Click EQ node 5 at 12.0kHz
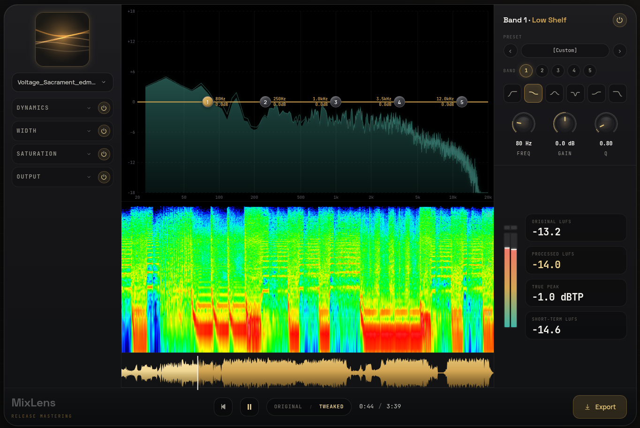640x428 pixels. click(462, 102)
